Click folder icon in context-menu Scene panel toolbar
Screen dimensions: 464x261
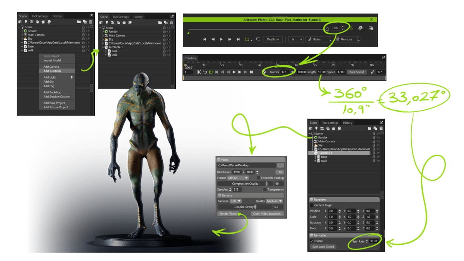tap(79, 22)
